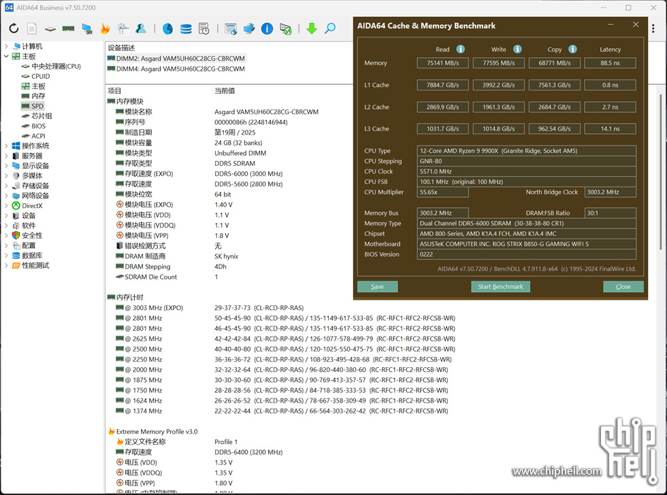Minimize the Cache & Memory Benchmark dialog
Viewport: 667px width, 495px height.
tap(611, 25)
